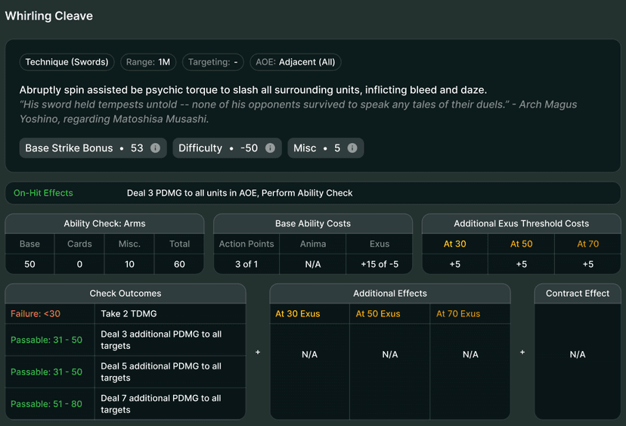This screenshot has width=626, height=426.
Task: Click the Base Ability Costs header
Action: [313, 223]
